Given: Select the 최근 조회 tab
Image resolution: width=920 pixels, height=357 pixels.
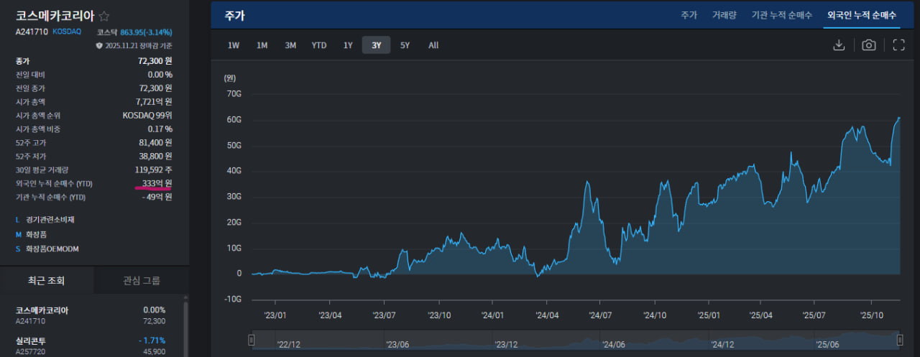Looking at the screenshot, I should click(x=47, y=281).
